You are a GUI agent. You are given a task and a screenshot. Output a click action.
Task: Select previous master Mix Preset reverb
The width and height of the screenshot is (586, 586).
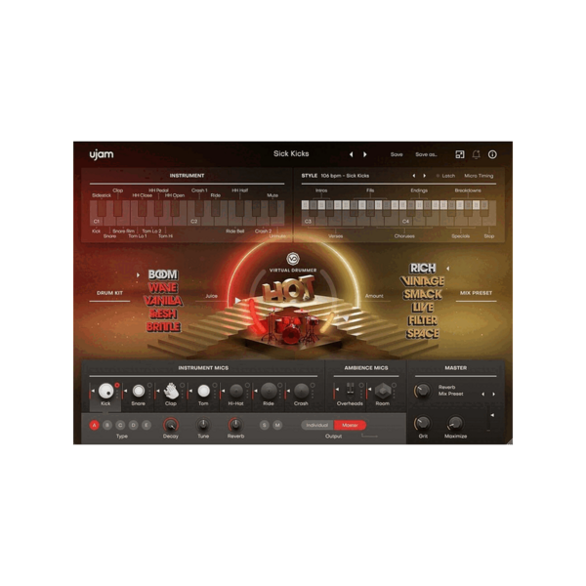tap(482, 394)
